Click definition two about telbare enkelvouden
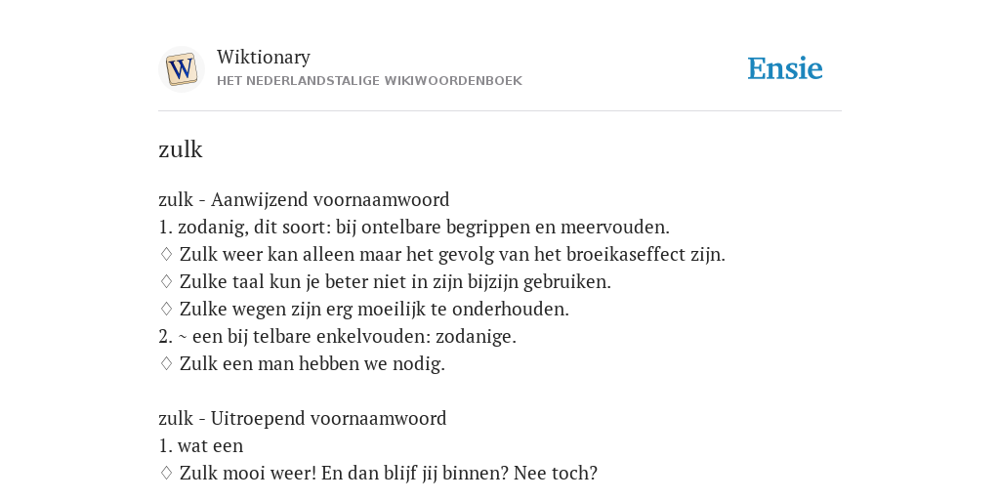Image resolution: width=1000 pixels, height=500 pixels. click(337, 337)
